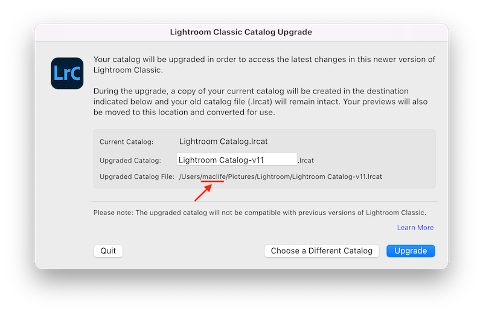The width and height of the screenshot is (483, 315).
Task: Click the separator line above the note
Action: 264,201
